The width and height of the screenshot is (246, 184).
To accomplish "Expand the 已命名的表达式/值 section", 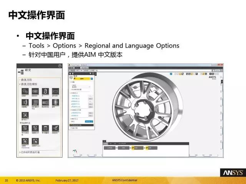I will [20, 152].
